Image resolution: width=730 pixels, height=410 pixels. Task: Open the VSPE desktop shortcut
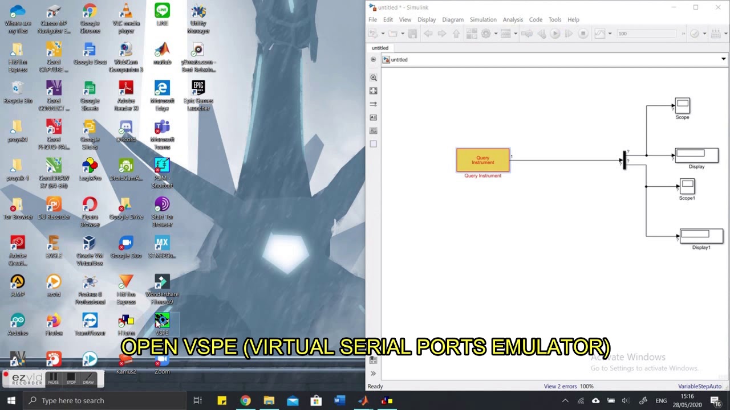162,324
